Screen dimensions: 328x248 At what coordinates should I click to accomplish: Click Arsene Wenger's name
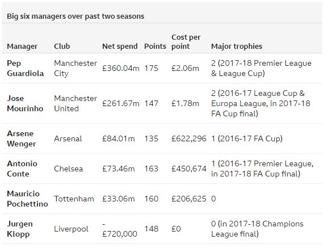tap(22, 138)
